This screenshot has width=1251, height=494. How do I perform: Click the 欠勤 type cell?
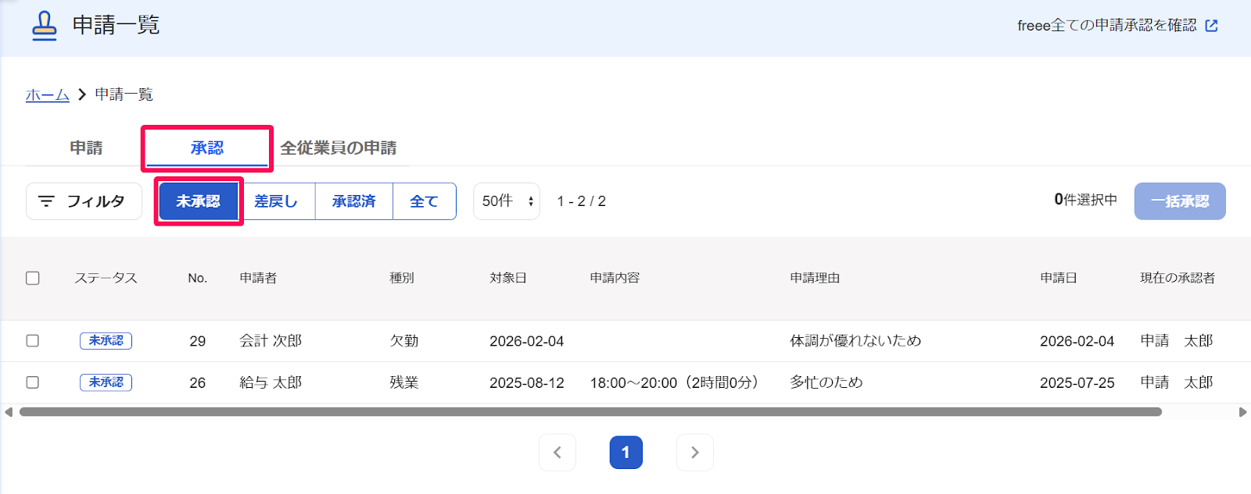pos(404,341)
